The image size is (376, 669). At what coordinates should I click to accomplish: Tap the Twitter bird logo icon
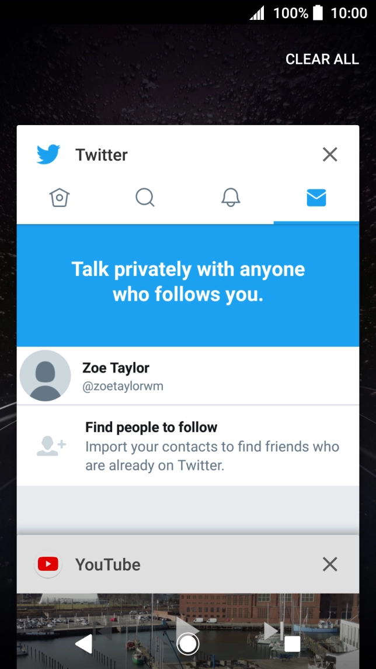(48, 155)
